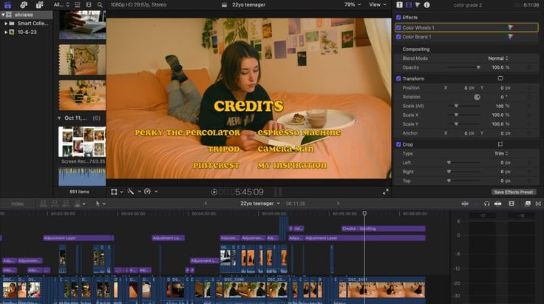Collapse the alivialee library tree item
The height and width of the screenshot is (304, 544).
click(3, 15)
